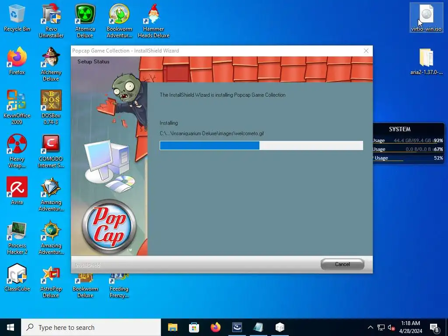This screenshot has width=448, height=336.
Task: Select the aria2-1.37.0 folder on desktop
Action: click(x=426, y=61)
